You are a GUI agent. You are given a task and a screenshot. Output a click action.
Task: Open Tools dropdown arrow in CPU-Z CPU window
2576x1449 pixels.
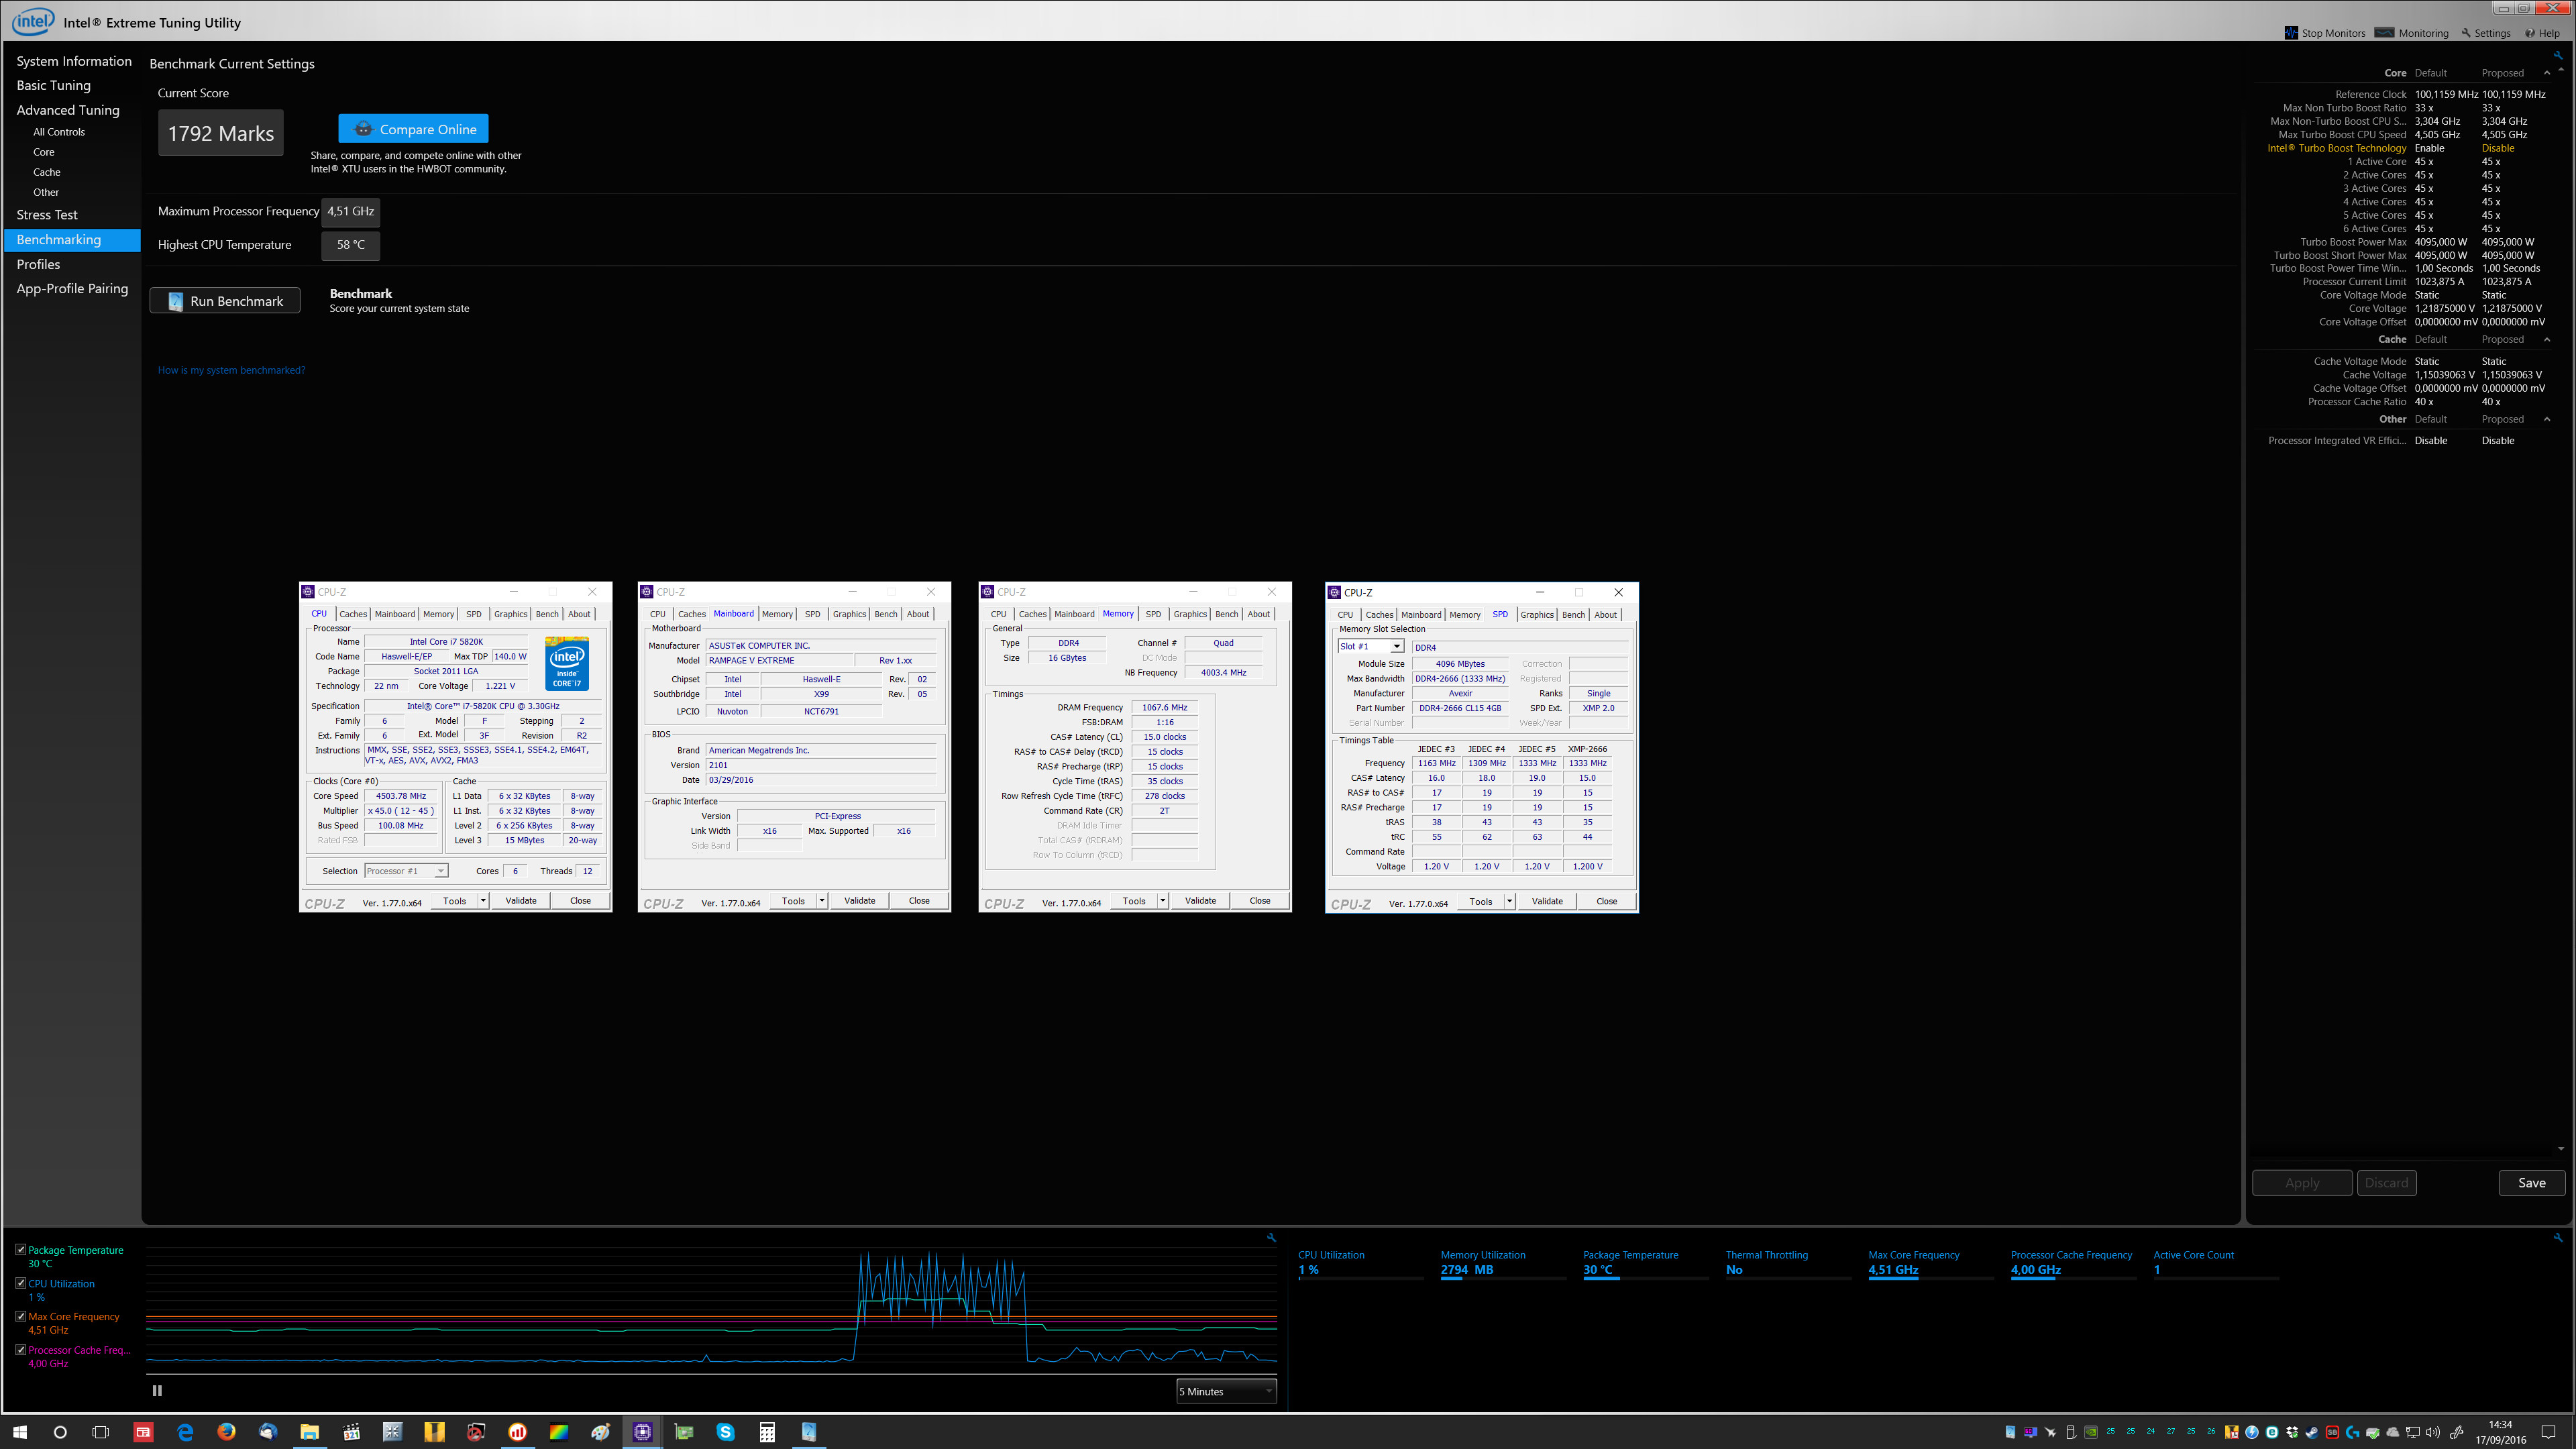(x=483, y=900)
